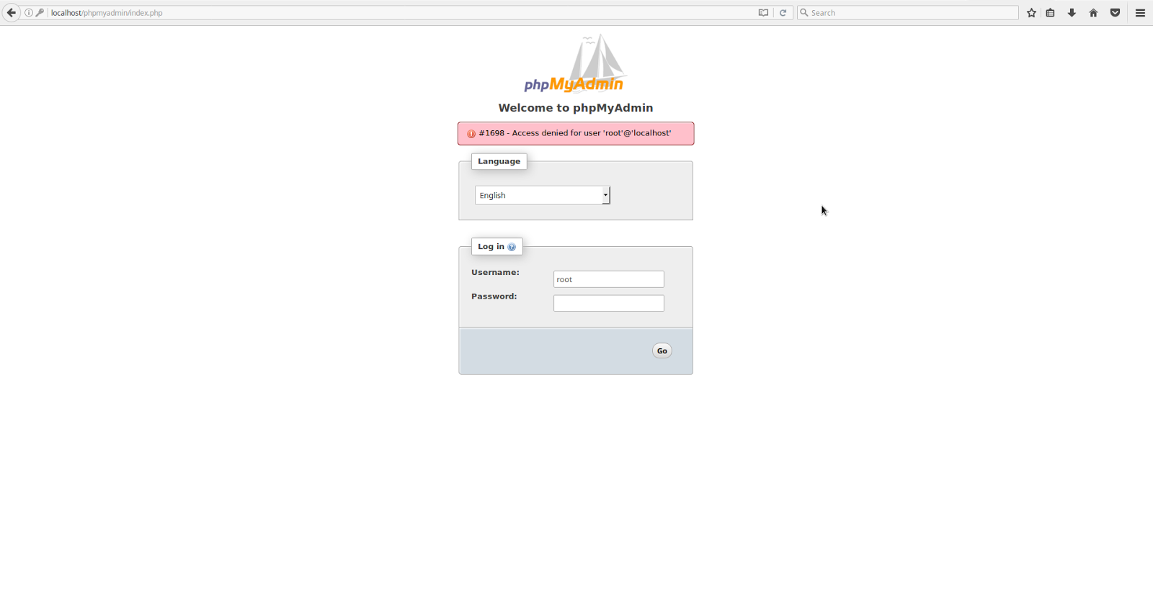Click the Language legend label
1153x598 pixels.
(x=499, y=161)
